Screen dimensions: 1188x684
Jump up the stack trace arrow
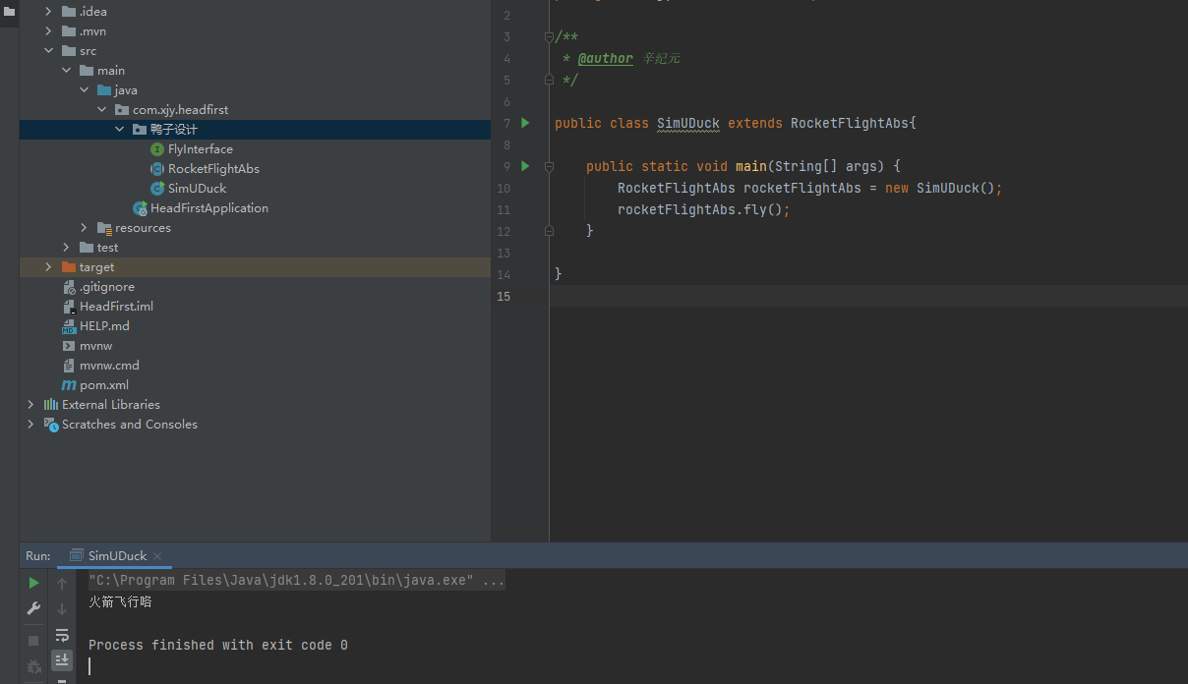pyautogui.click(x=62, y=583)
